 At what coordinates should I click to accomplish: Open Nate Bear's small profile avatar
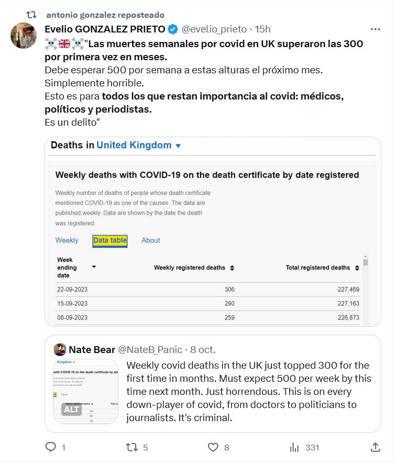60,349
